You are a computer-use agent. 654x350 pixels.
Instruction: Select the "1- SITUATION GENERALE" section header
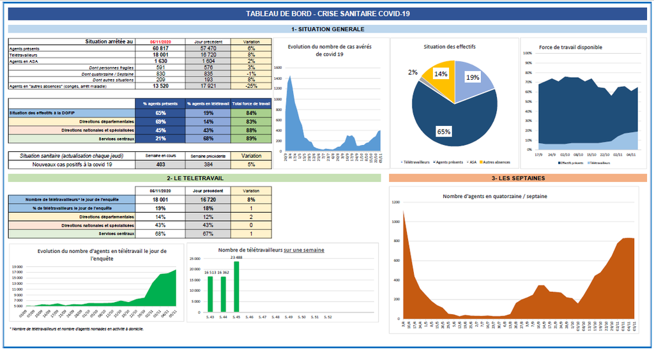click(327, 29)
